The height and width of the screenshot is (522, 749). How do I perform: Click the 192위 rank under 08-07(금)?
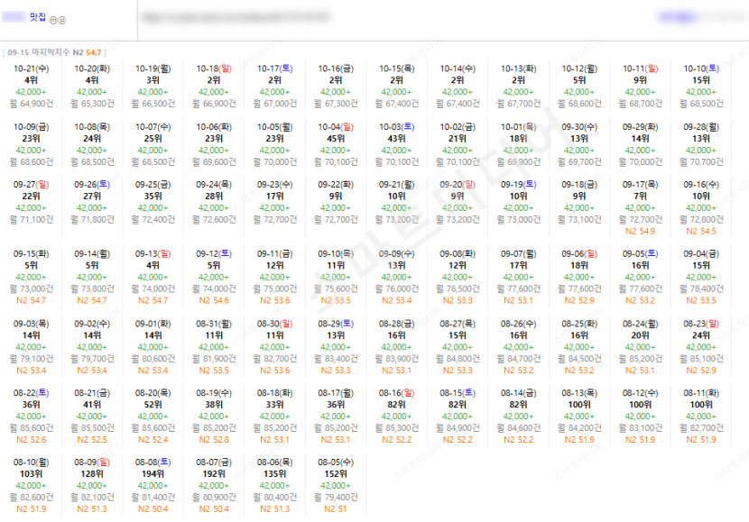[x=214, y=474]
